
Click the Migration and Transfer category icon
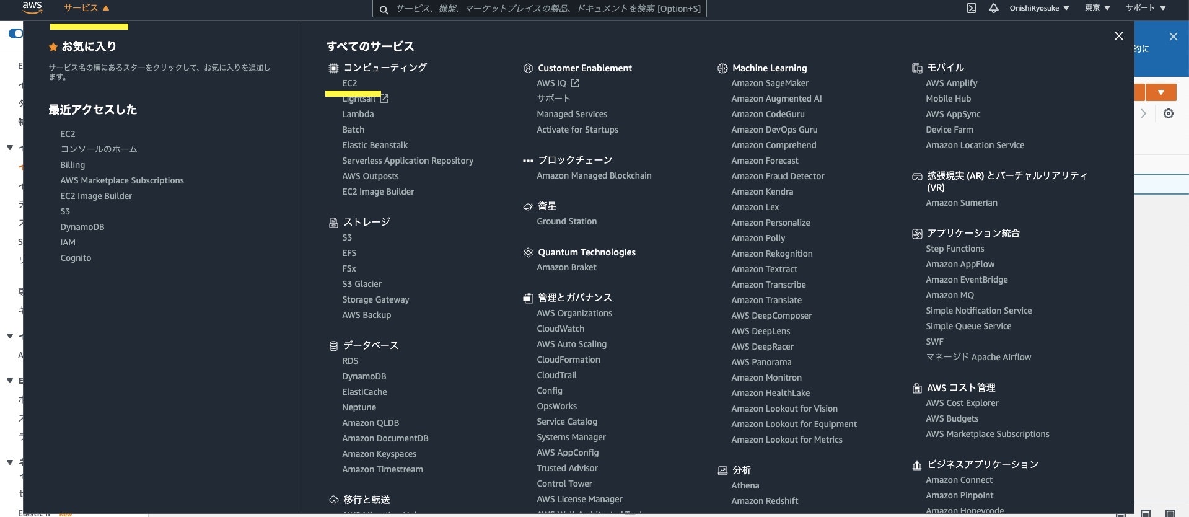(333, 500)
